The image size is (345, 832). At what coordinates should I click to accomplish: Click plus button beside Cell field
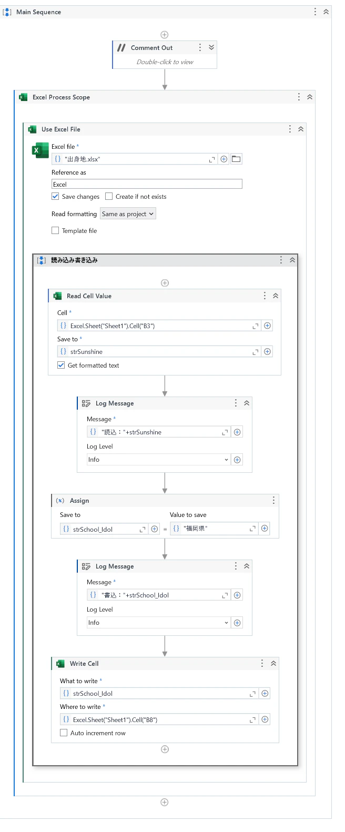268,326
